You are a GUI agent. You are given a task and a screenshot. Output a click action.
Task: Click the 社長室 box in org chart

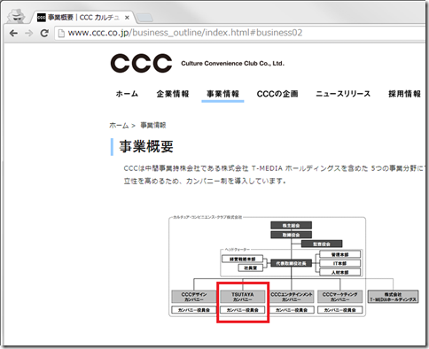[251, 268]
